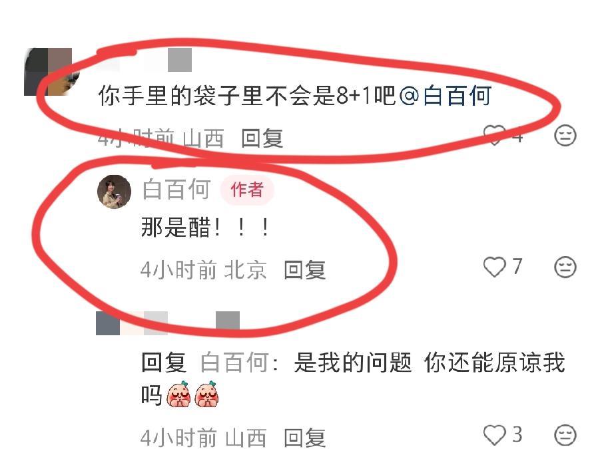Open the @白百何 mention link
Image resolution: width=614 pixels, height=449 pixels.
click(x=446, y=95)
